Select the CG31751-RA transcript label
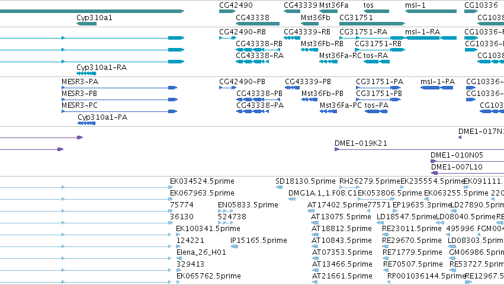This screenshot has height=285, width=504. (x=363, y=32)
